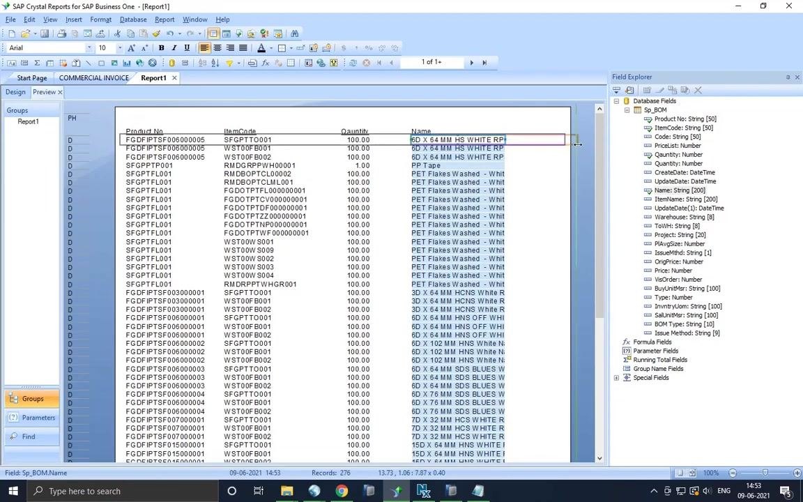Open the font color dropdown arrow
This screenshot has height=502, width=803.
(x=271, y=48)
